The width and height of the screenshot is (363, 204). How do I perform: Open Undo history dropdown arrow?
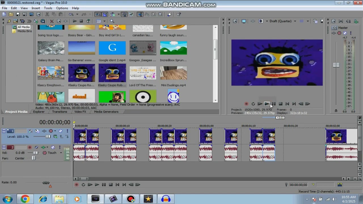point(77,14)
